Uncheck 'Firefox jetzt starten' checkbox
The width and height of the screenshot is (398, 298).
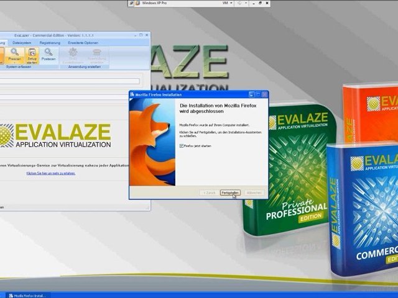click(181, 145)
